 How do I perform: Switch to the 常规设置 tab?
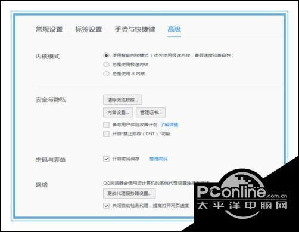pyautogui.click(x=49, y=29)
